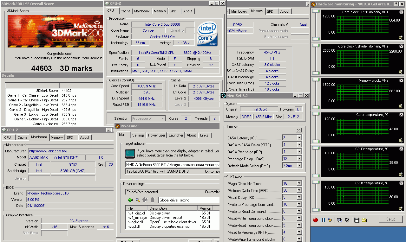The height and width of the screenshot is (242, 406).
Task: Open Write to Read Command dropdown
Action: 299,211
